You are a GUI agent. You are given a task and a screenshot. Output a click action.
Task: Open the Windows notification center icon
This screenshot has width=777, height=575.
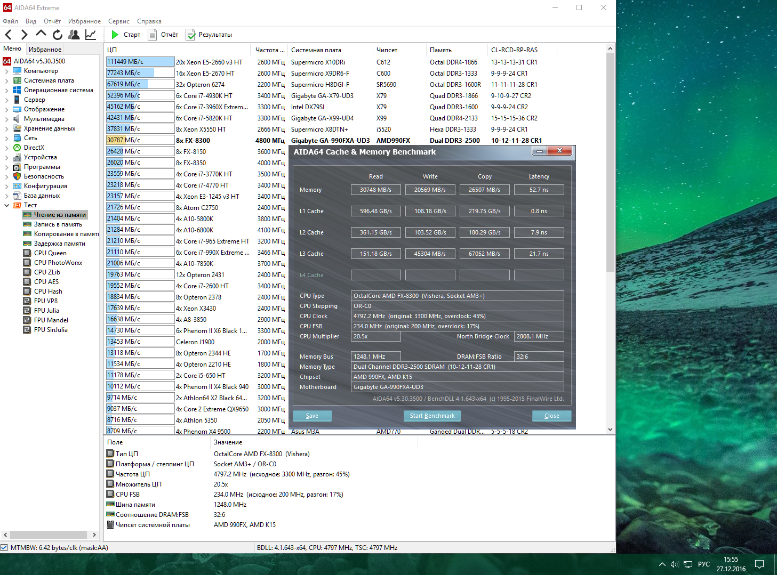(759, 564)
